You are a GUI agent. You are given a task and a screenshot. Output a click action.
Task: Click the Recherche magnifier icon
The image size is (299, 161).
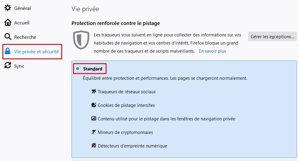click(8, 37)
